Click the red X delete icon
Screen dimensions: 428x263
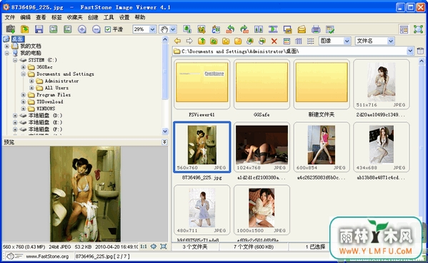click(274, 41)
